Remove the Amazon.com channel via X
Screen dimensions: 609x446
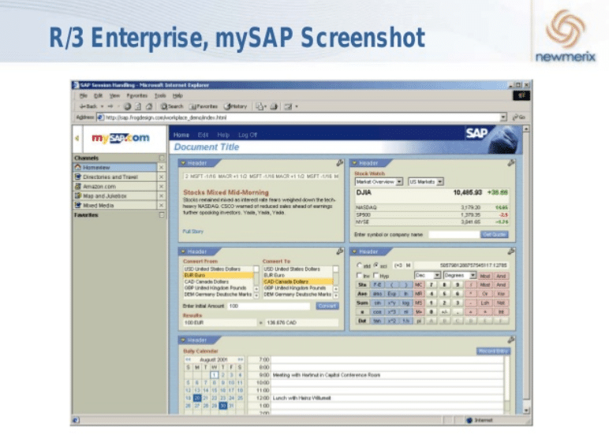161,186
